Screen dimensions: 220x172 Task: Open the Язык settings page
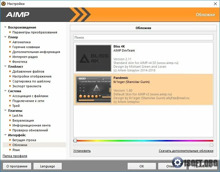pyautogui.click(x=16, y=150)
